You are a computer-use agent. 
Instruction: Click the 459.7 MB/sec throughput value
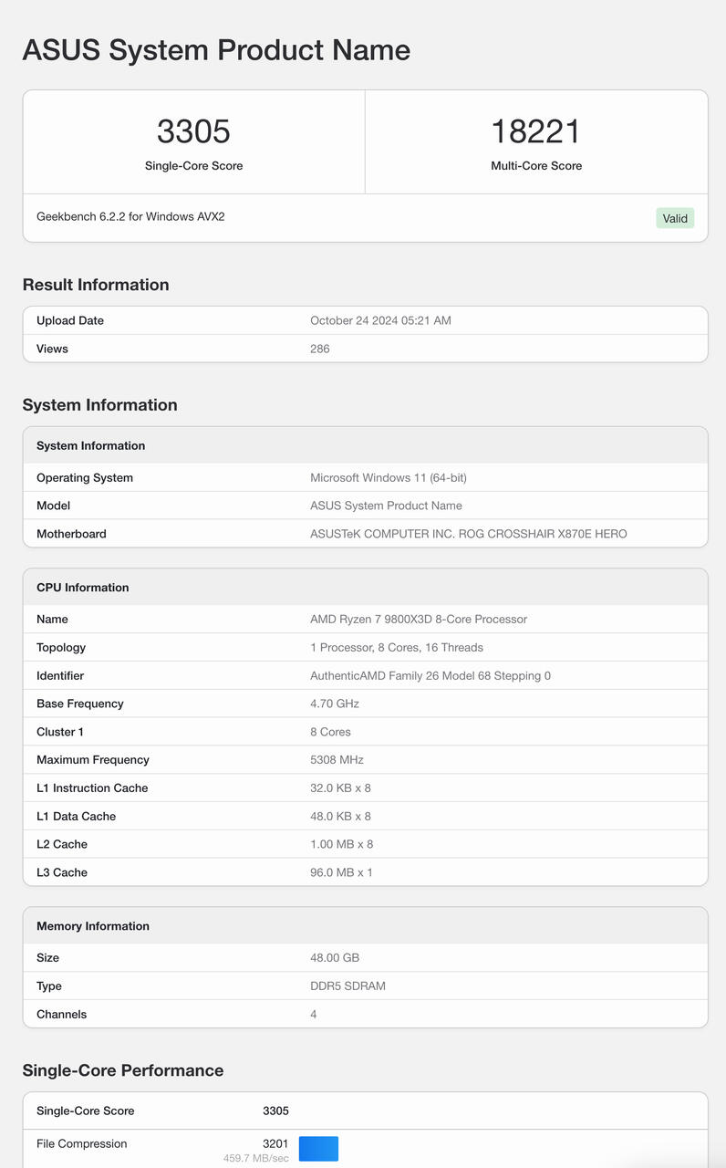[256, 1158]
